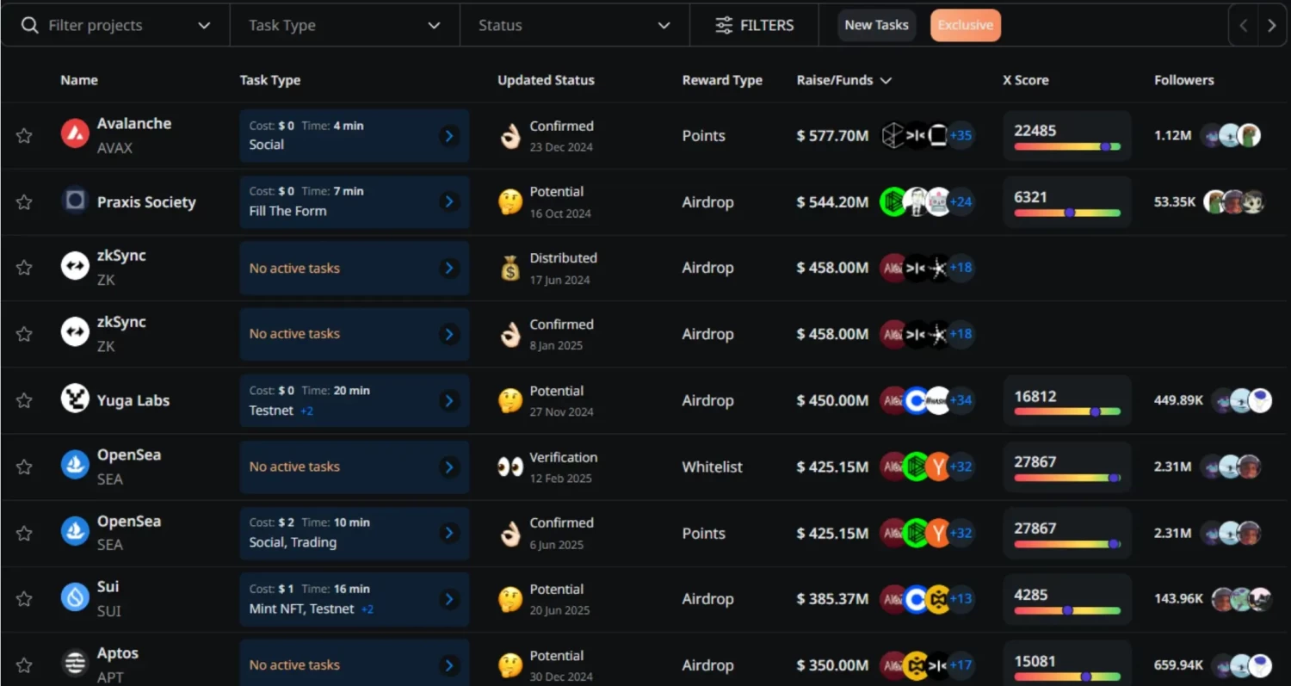Click Yuga Labs +34 investors badge
The height and width of the screenshot is (686, 1291).
tap(961, 400)
